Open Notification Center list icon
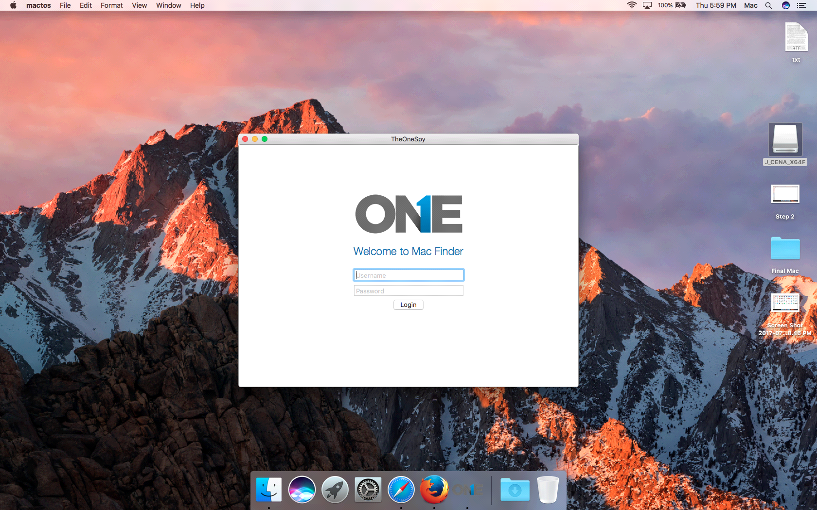Image resolution: width=817 pixels, height=510 pixels. pyautogui.click(x=801, y=5)
